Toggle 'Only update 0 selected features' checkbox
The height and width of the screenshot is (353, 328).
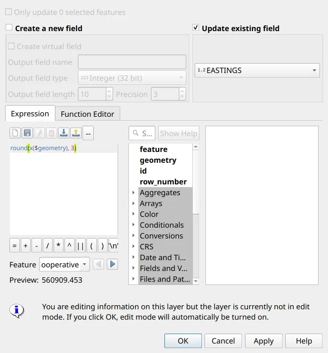pyautogui.click(x=8, y=12)
